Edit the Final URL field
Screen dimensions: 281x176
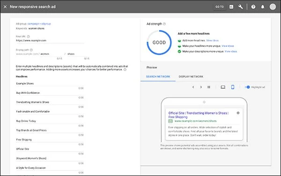tap(50, 40)
